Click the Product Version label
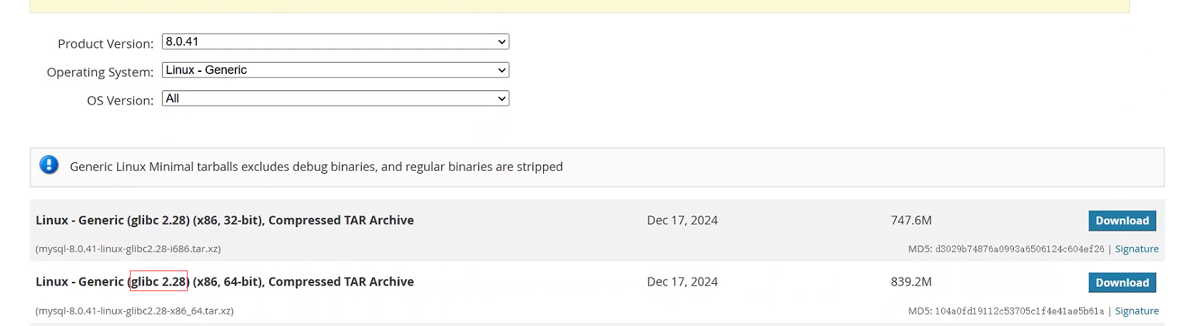 [105, 44]
